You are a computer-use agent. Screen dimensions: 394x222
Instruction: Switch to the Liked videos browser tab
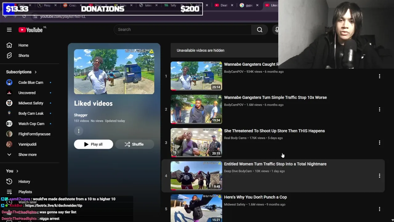(271, 5)
